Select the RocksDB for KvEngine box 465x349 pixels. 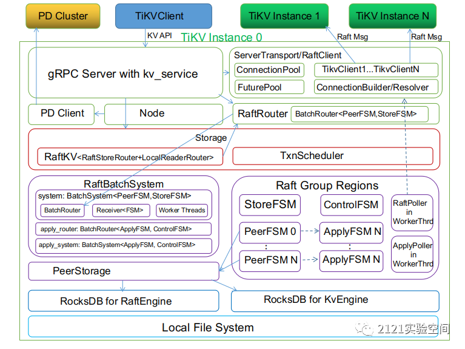point(335,300)
